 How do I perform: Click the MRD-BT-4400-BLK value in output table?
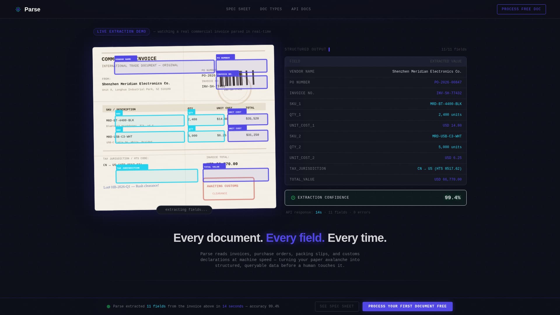point(446,104)
